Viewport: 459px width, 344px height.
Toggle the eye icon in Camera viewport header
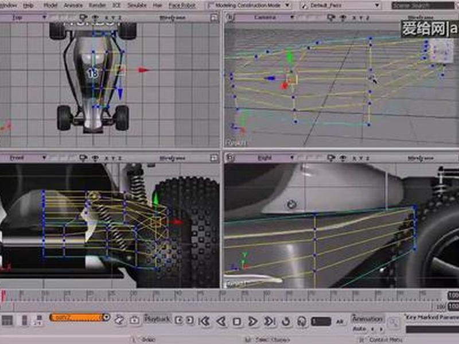(343, 18)
